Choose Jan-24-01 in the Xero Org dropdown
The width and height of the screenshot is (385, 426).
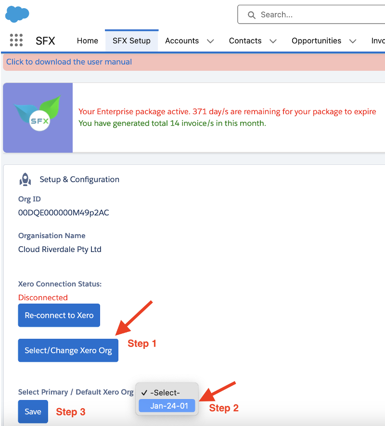[x=167, y=406]
